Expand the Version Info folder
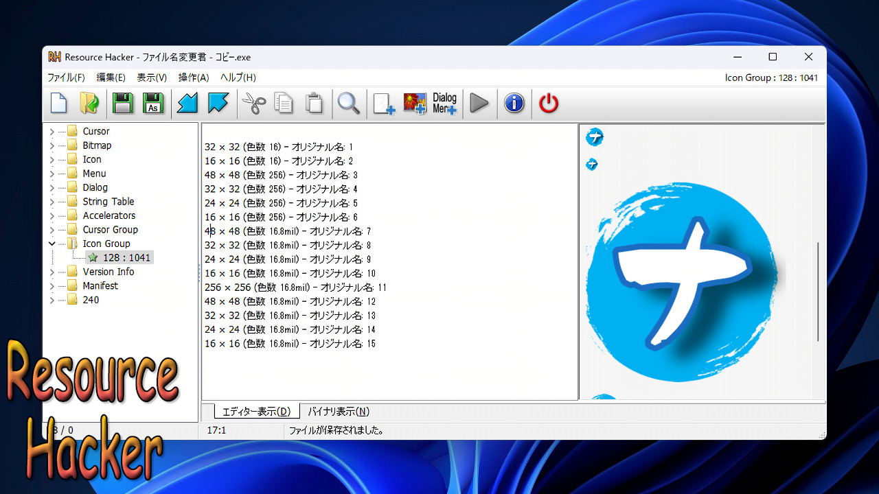Viewport: 879px width, 494px height. [52, 272]
